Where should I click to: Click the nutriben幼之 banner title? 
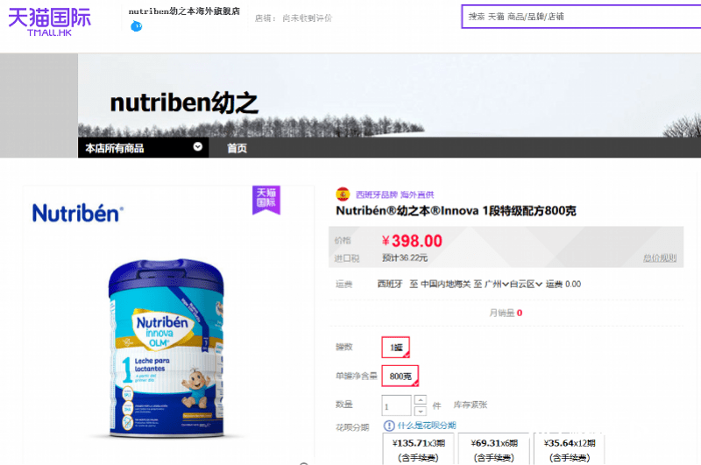(184, 102)
